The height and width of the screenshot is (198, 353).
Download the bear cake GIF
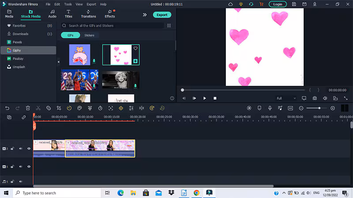pyautogui.click(x=94, y=61)
